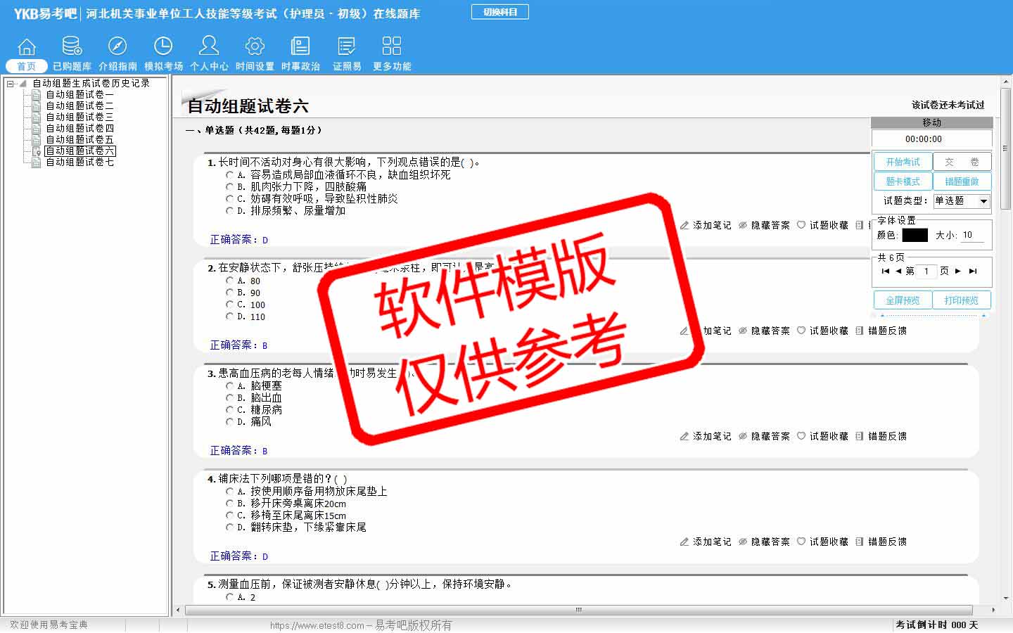This screenshot has width=1013, height=633.
Task: Select 自动组题试卷六 in tree
Action: tap(79, 151)
